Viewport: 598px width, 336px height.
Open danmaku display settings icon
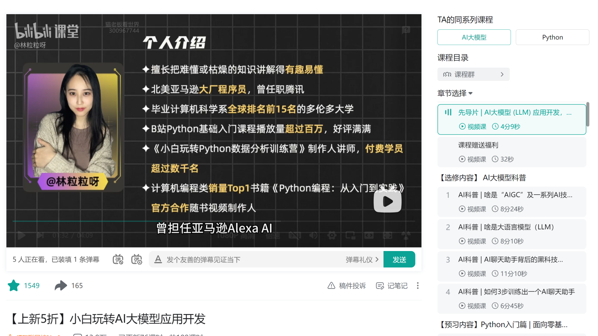136,260
